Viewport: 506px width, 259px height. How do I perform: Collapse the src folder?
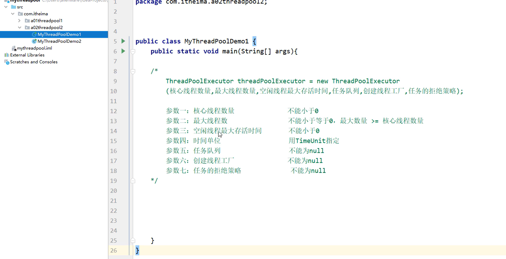[5, 7]
